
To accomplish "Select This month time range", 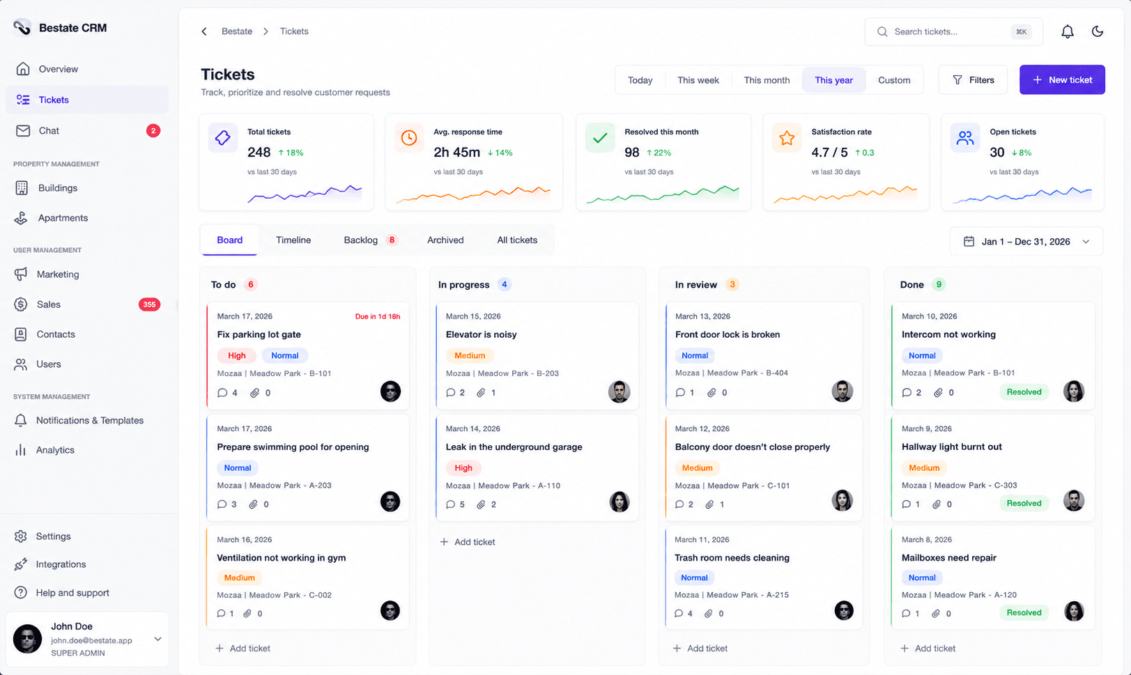I will click(x=767, y=80).
